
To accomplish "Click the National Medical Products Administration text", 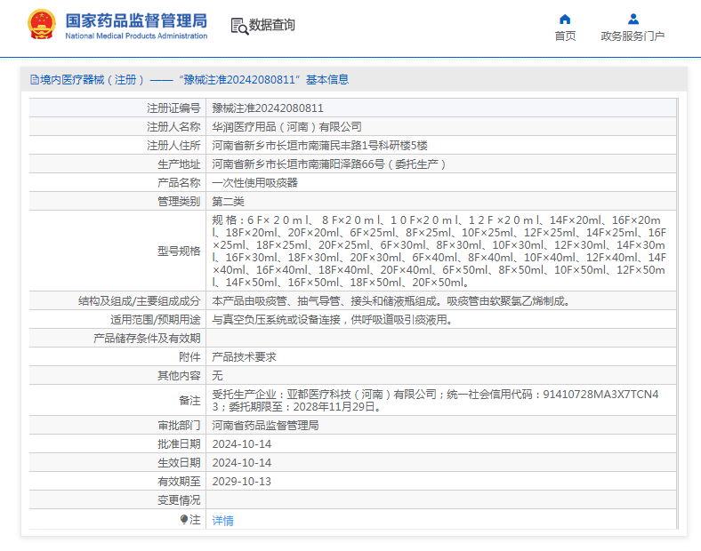I will (136, 36).
